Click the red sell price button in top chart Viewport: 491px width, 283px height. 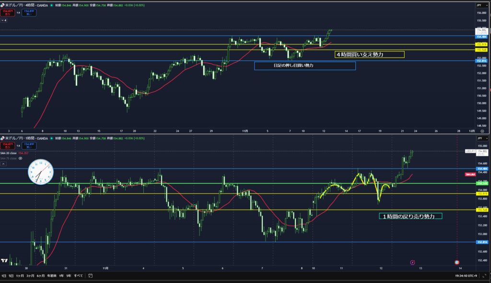point(7,13)
